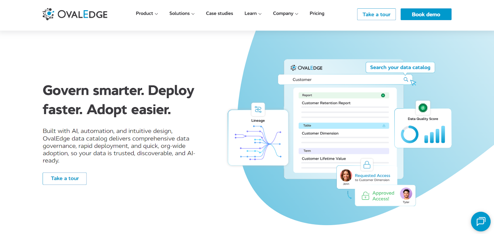
Task: Click the Lineage icon above the graph
Action: (x=258, y=109)
